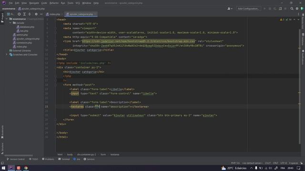Open the TODO tool window
Viewport: 305px width, 171px height.
coord(33,159)
